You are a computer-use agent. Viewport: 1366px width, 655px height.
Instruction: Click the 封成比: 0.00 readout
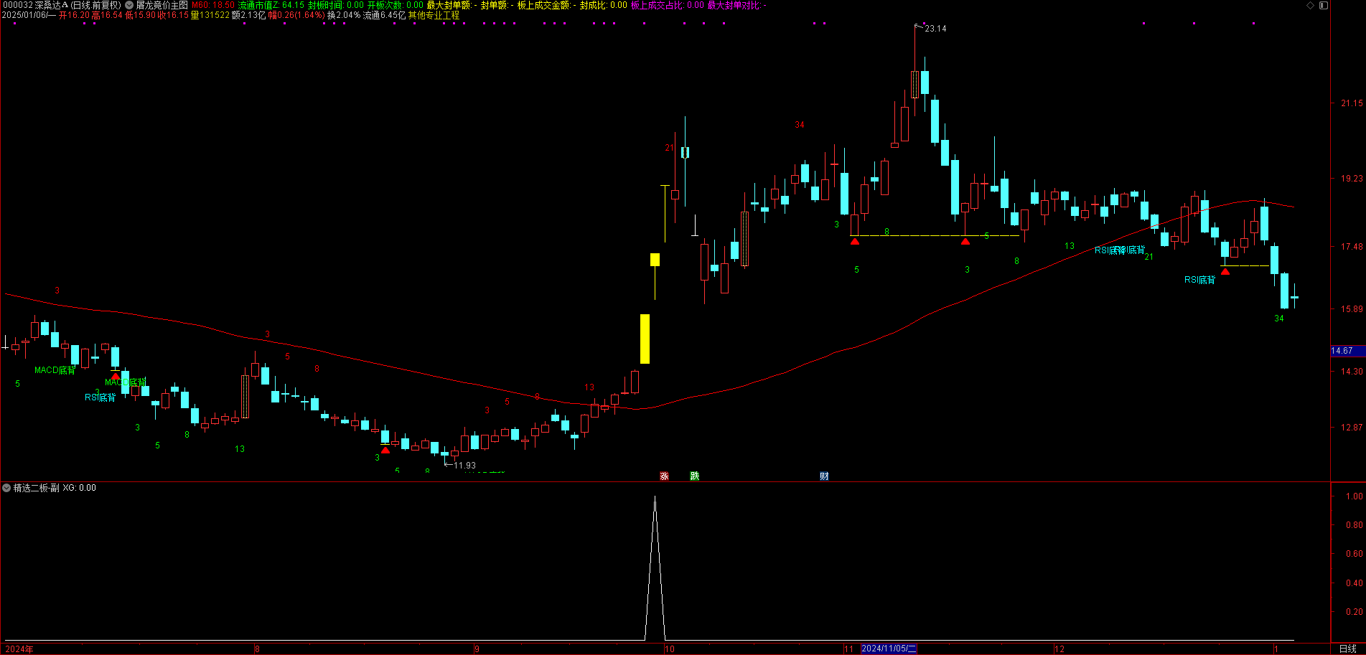(604, 5)
